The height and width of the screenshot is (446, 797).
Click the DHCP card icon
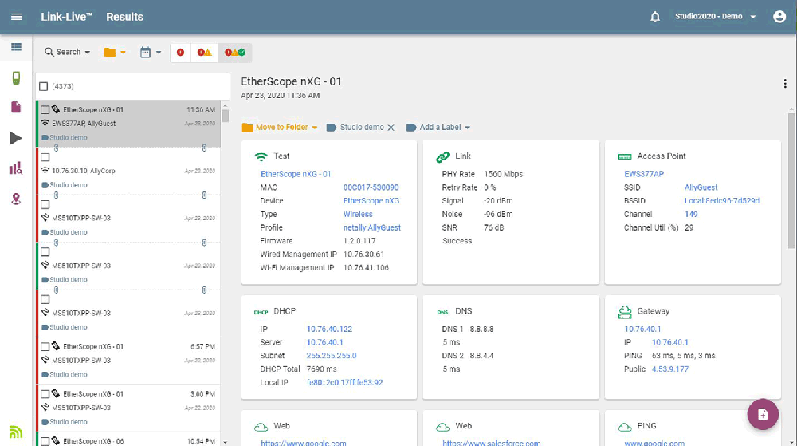pyautogui.click(x=261, y=312)
